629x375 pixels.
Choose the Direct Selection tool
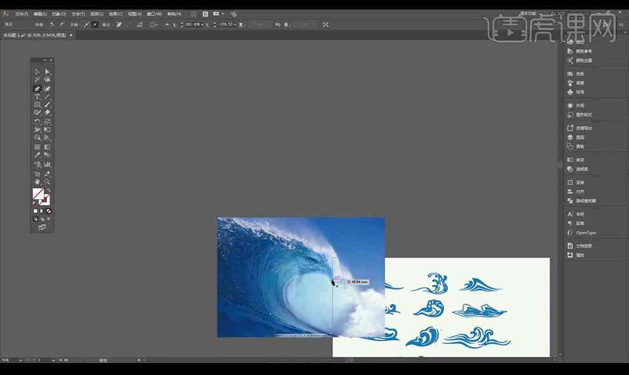(48, 72)
